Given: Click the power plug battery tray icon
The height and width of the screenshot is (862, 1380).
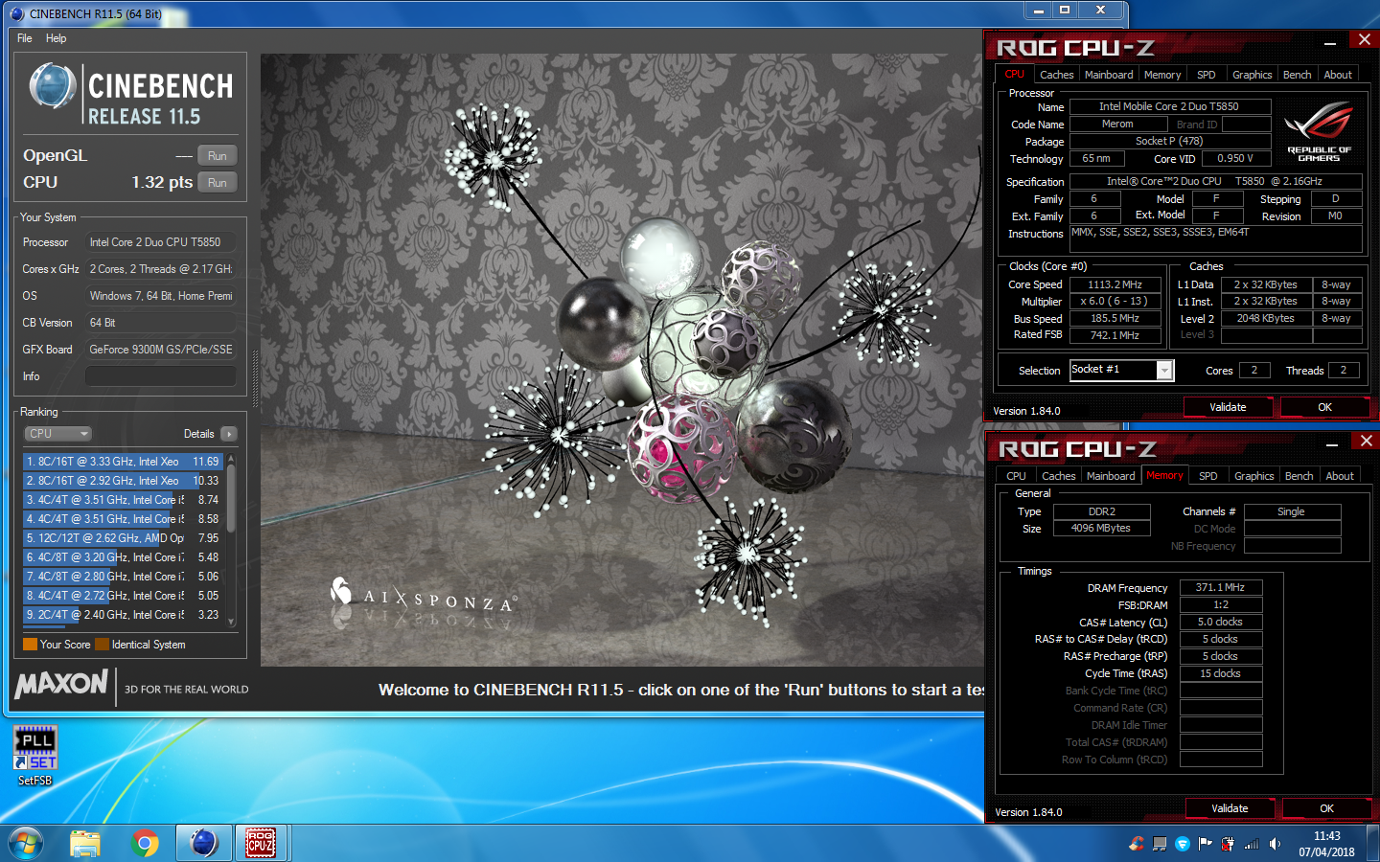Looking at the screenshot, I should pyautogui.click(x=1229, y=844).
